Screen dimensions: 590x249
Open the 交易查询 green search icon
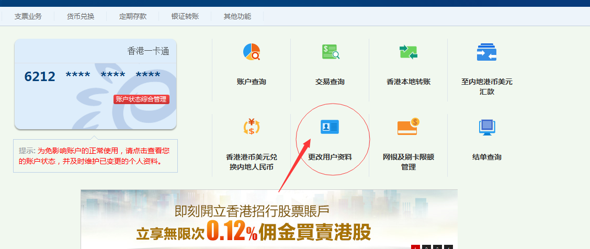(x=330, y=52)
